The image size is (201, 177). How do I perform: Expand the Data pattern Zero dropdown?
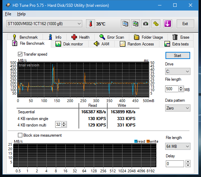point(178,108)
